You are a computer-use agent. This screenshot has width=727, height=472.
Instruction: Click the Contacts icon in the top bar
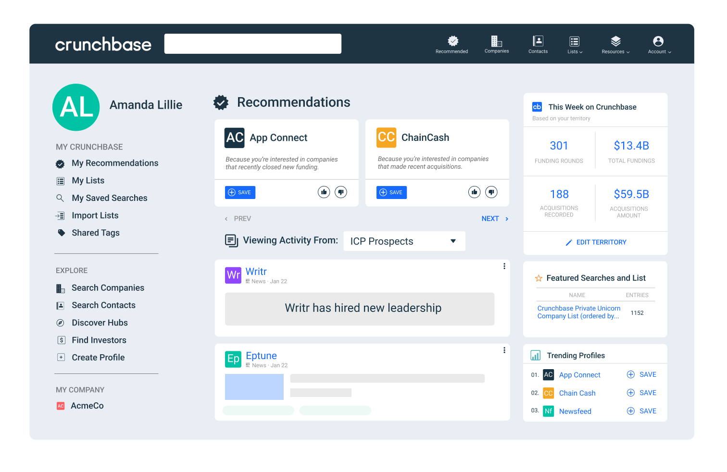pyautogui.click(x=538, y=41)
